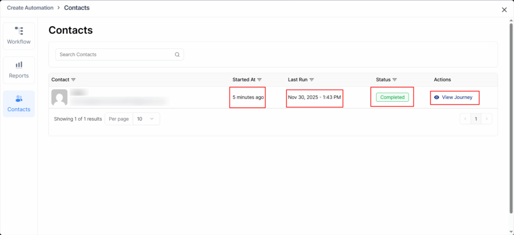Sort by Contact column filter icon

[x=73, y=80]
